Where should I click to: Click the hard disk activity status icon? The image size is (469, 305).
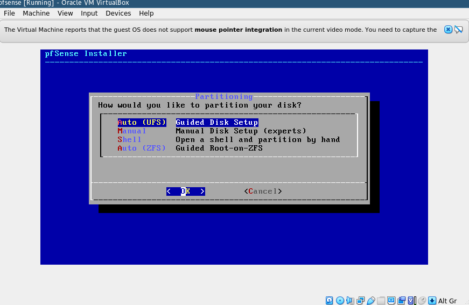tap(330, 301)
